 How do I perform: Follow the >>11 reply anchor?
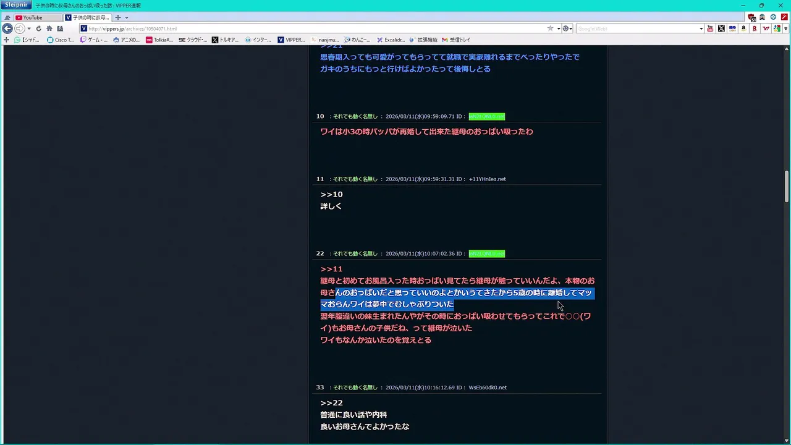(331, 269)
